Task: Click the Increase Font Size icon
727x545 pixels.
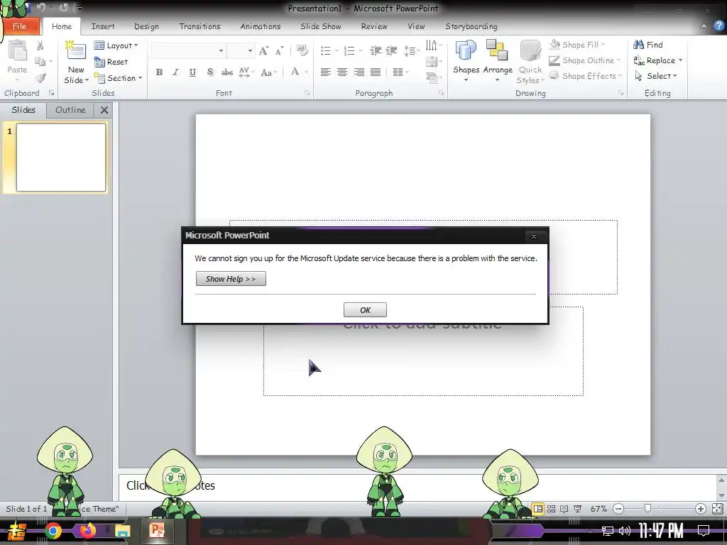Action: [263, 51]
